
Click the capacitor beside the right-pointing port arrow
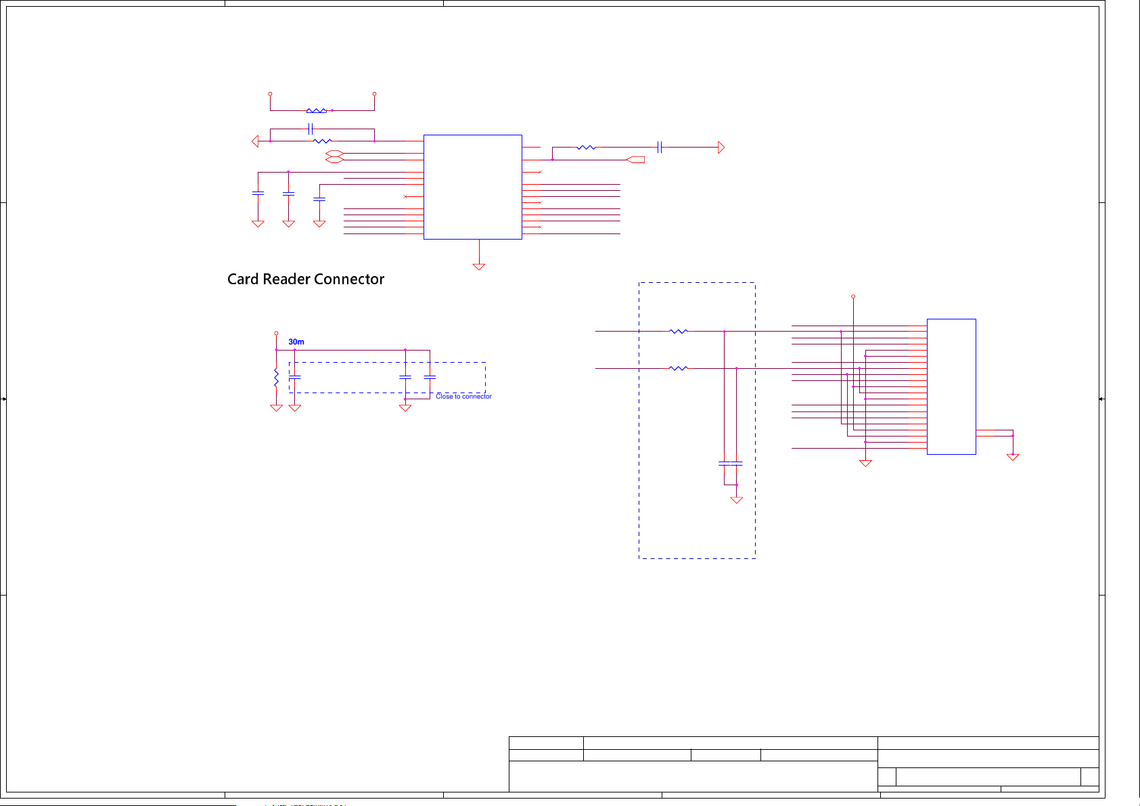[660, 147]
